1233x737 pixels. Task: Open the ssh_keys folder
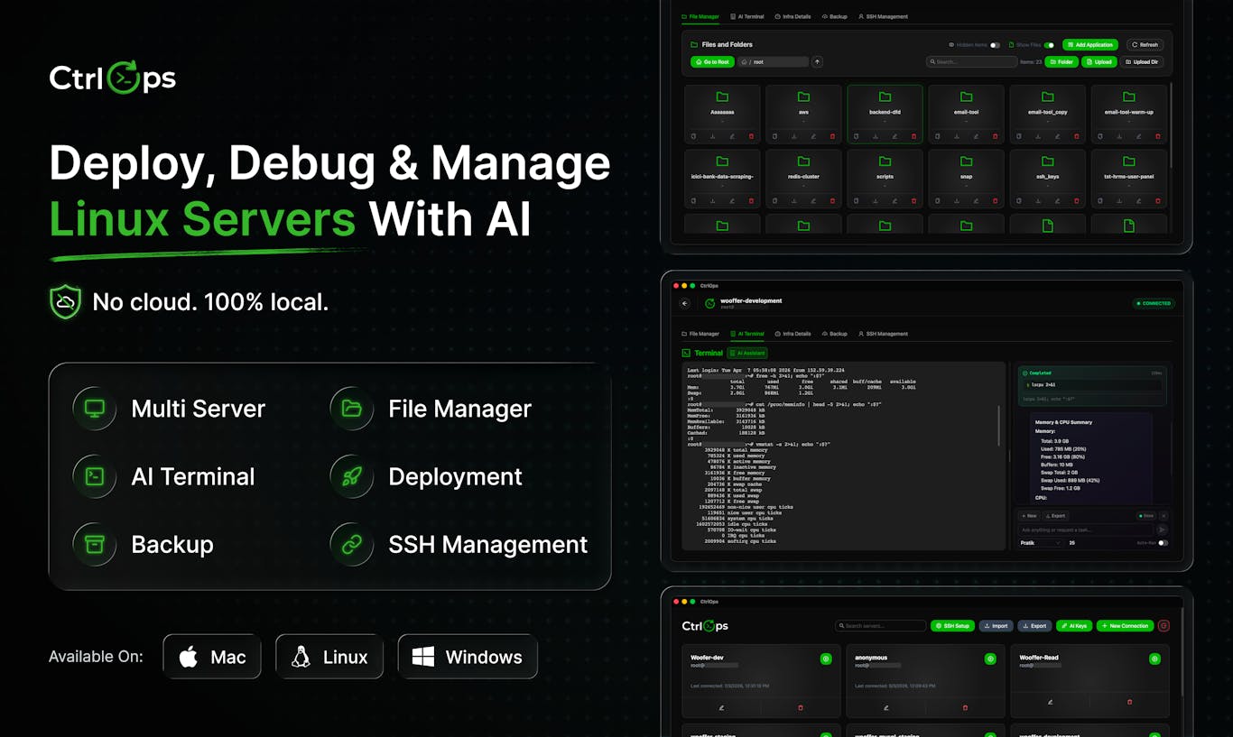pos(1047,178)
